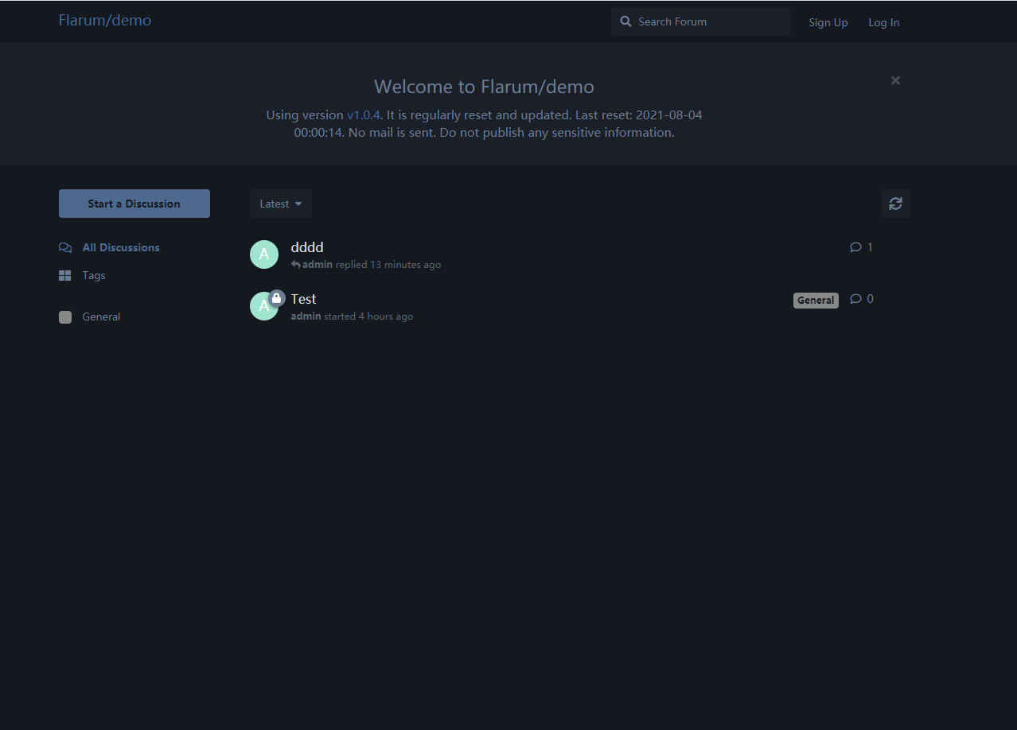Open admin avatar beside dddd discussion
Image resolution: width=1017 pixels, height=730 pixels.
click(264, 254)
